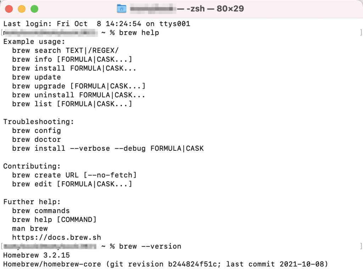
Task: Click the 'brew doctor' line
Action: (x=37, y=139)
